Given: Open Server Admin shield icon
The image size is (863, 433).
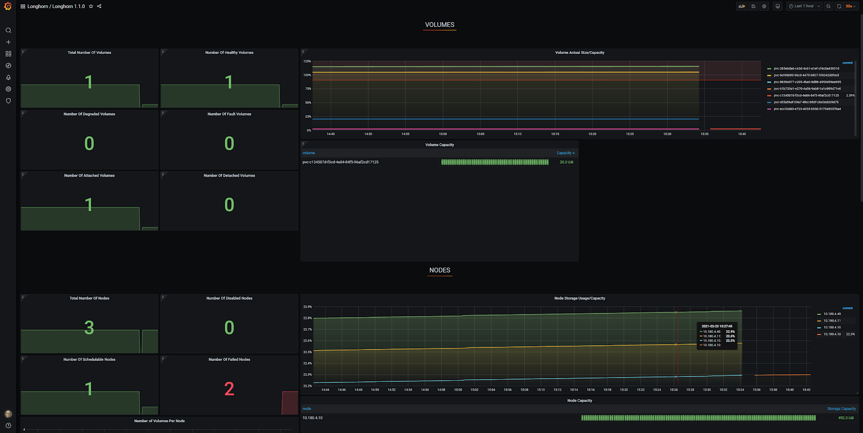Looking at the screenshot, I should (x=8, y=101).
